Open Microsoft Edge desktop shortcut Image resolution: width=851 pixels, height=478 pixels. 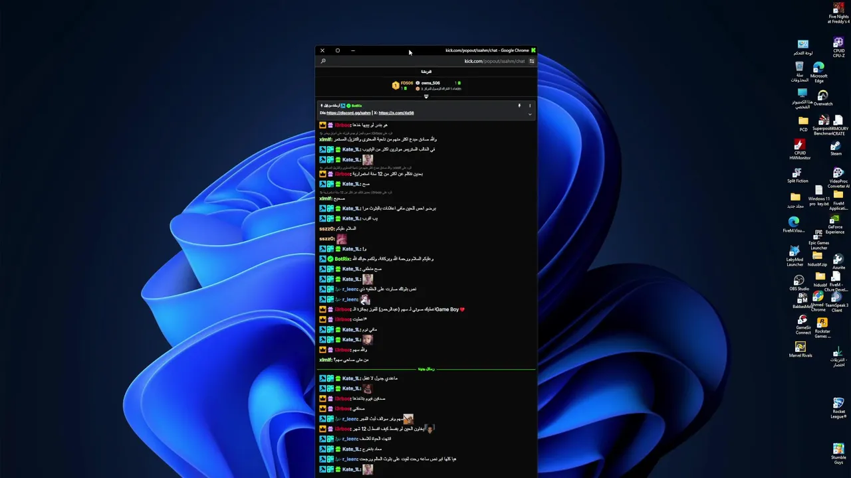point(819,72)
